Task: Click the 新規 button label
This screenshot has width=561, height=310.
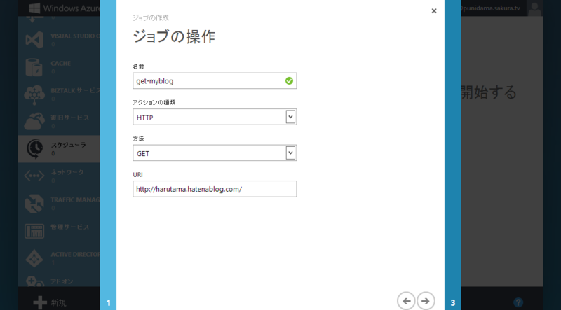Action: 58,303
